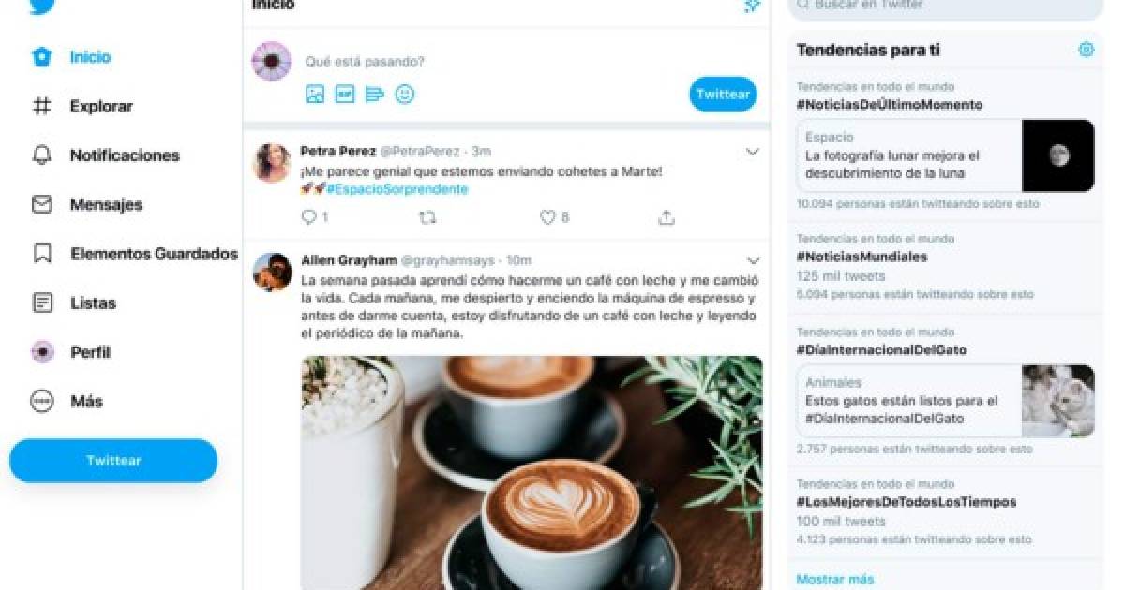The image size is (1125, 590).
Task: Click the blue Twittear sidebar button
Action: point(113,461)
